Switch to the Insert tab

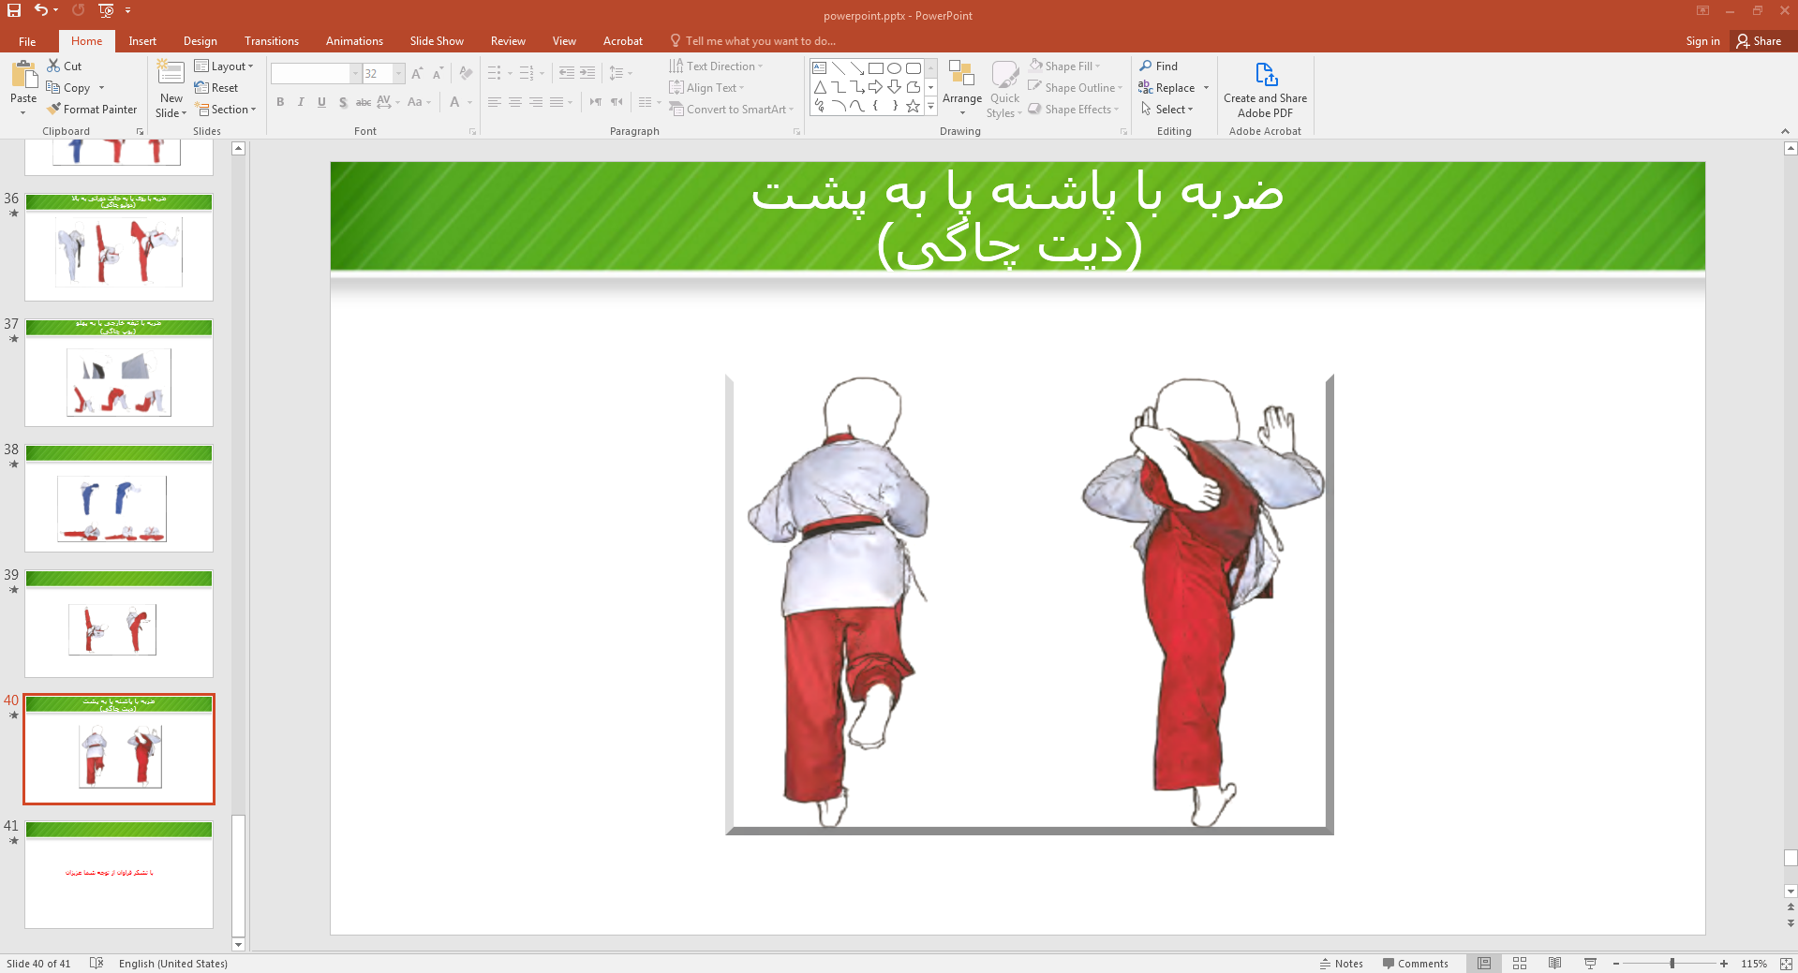[142, 41]
